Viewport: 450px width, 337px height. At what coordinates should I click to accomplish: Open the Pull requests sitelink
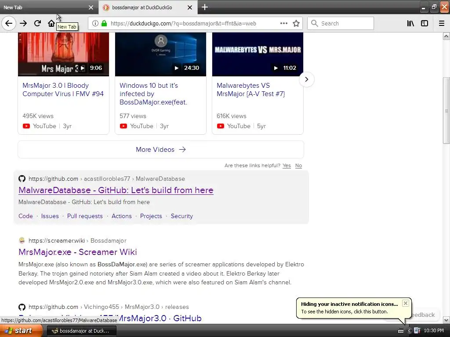tap(85, 216)
